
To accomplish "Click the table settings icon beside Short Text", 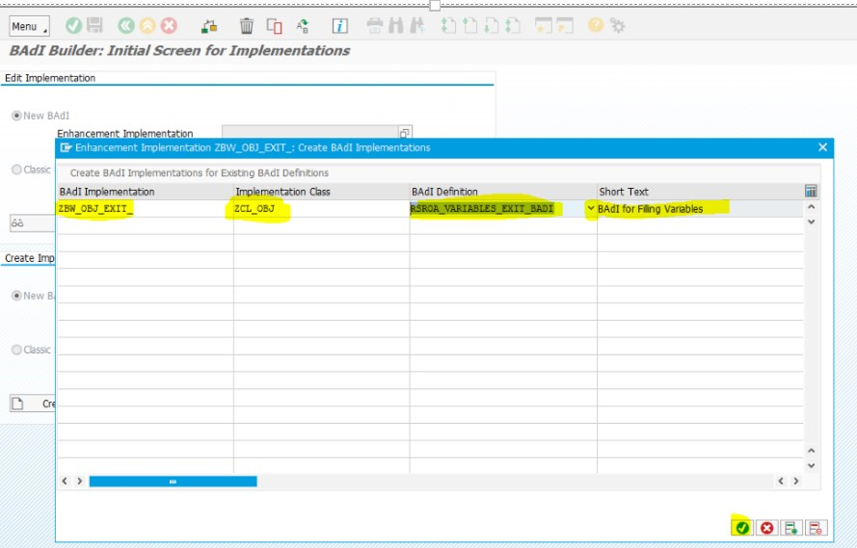I will pos(811,191).
